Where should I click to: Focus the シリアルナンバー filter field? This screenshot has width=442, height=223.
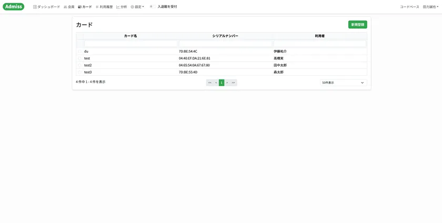pos(225,44)
